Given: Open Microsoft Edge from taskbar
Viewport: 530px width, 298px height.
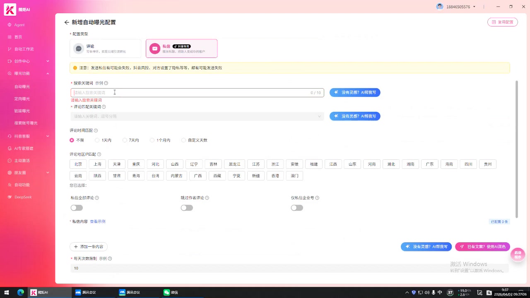Looking at the screenshot, I should 21,292.
